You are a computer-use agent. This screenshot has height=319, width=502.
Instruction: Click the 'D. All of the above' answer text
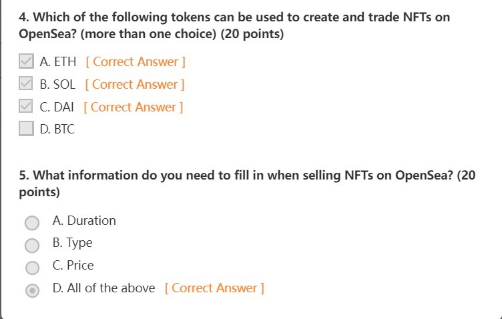[x=103, y=288]
